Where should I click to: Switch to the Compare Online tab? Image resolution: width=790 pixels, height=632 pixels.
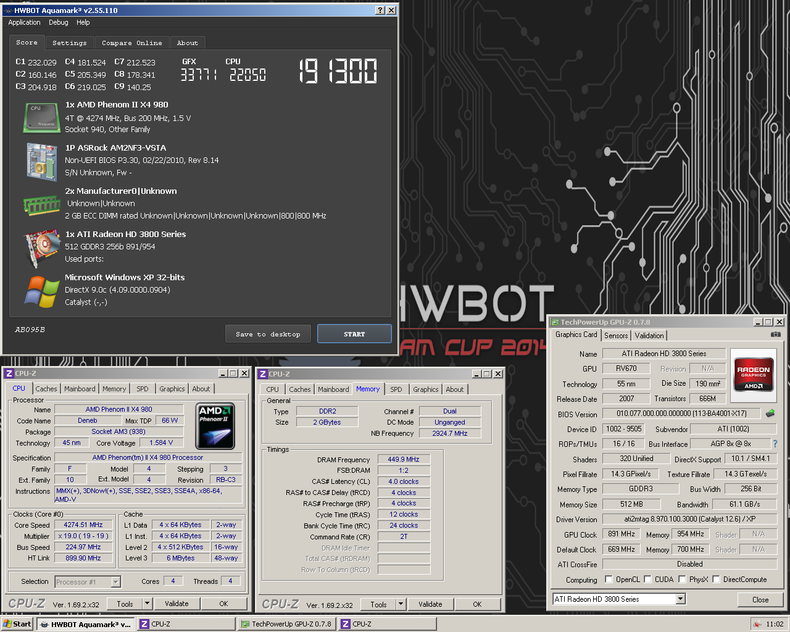tap(132, 43)
